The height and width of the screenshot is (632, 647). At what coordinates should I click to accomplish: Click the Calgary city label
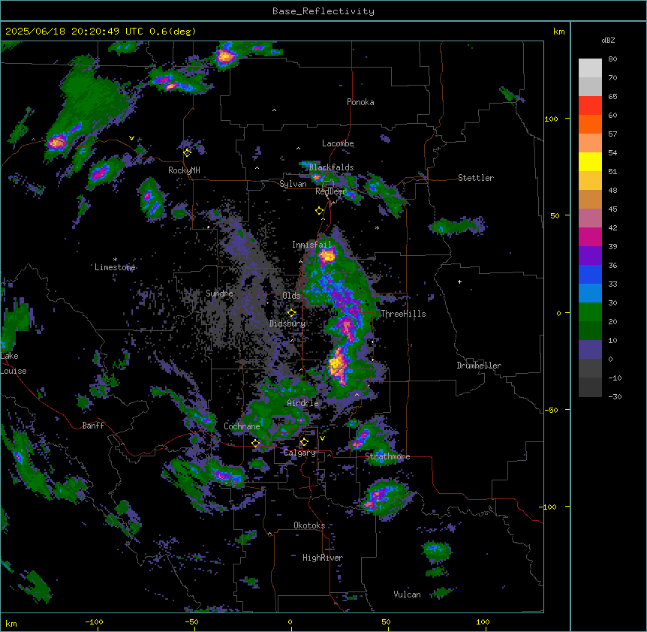[x=300, y=453]
